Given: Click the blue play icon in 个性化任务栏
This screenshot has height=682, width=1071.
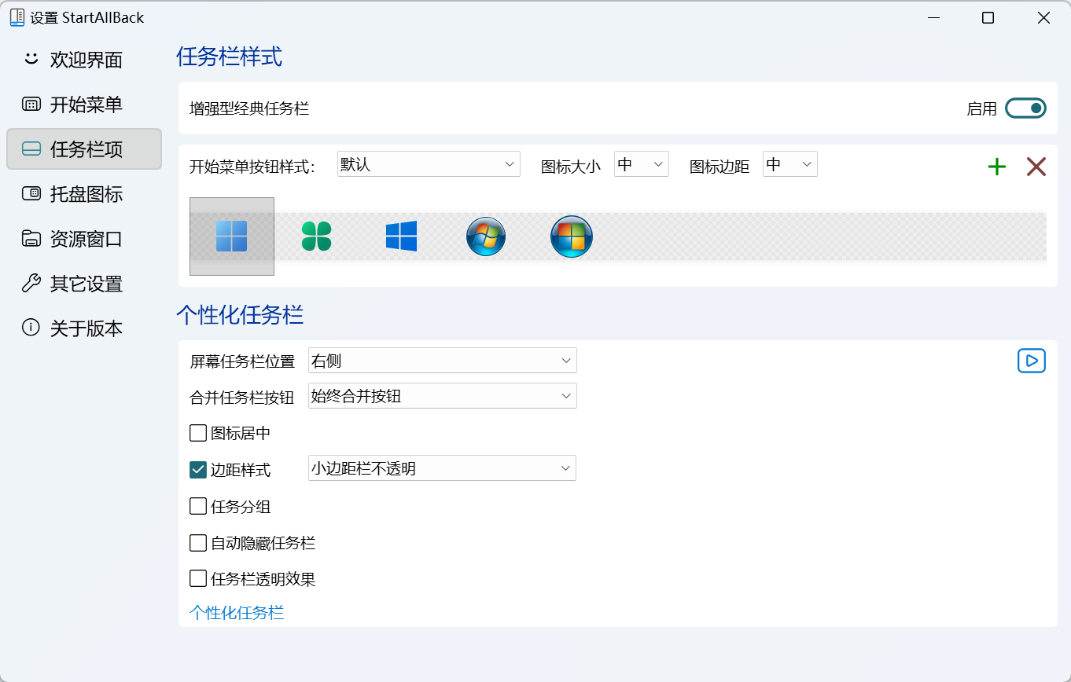Looking at the screenshot, I should point(1032,361).
